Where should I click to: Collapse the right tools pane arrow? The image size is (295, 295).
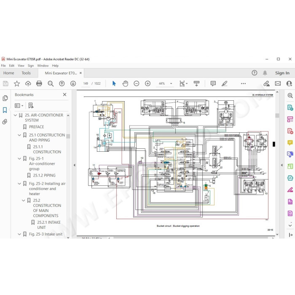click(282, 165)
